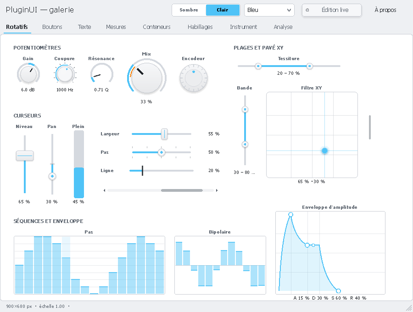Switch to the Instrument tab

(x=243, y=27)
